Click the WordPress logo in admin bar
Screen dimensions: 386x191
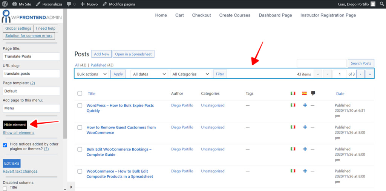[5, 4]
